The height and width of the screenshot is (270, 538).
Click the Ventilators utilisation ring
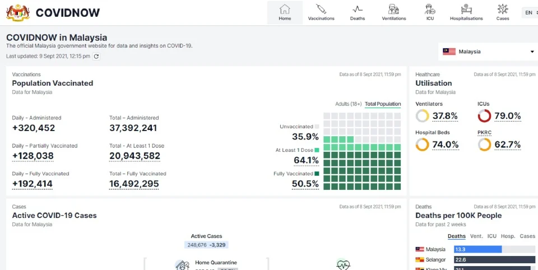423,116
